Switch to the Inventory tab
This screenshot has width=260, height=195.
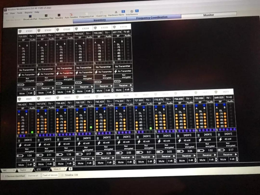click(x=100, y=20)
